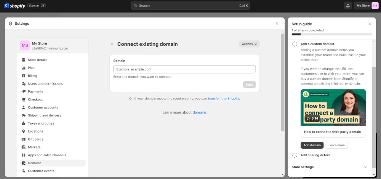Open Locations settings

(53, 131)
